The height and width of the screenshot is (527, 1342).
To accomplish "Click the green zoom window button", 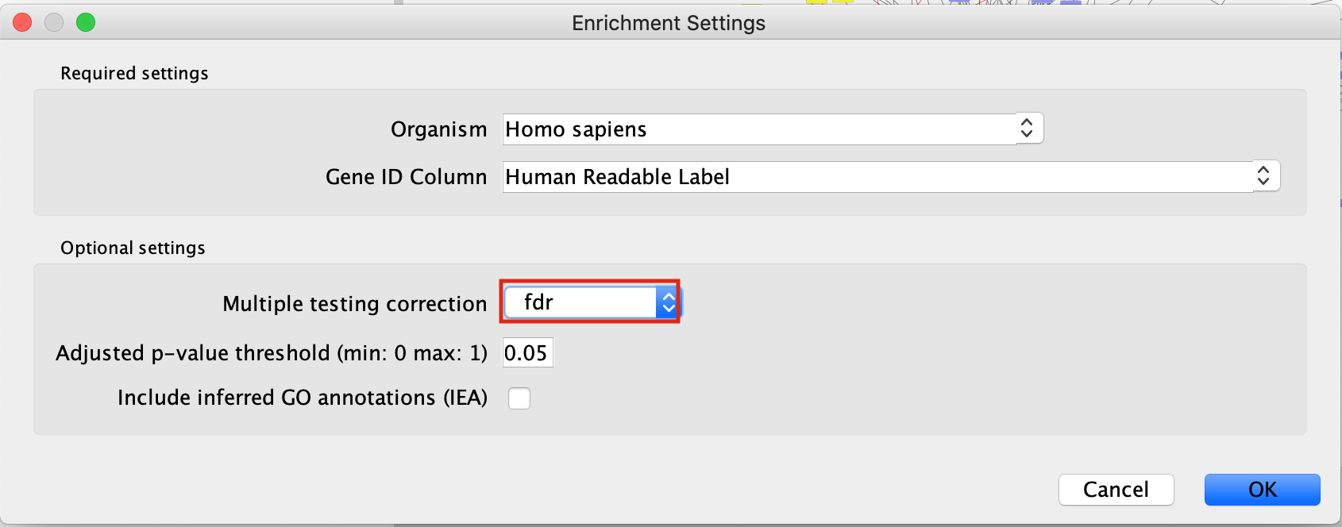I will [86, 23].
